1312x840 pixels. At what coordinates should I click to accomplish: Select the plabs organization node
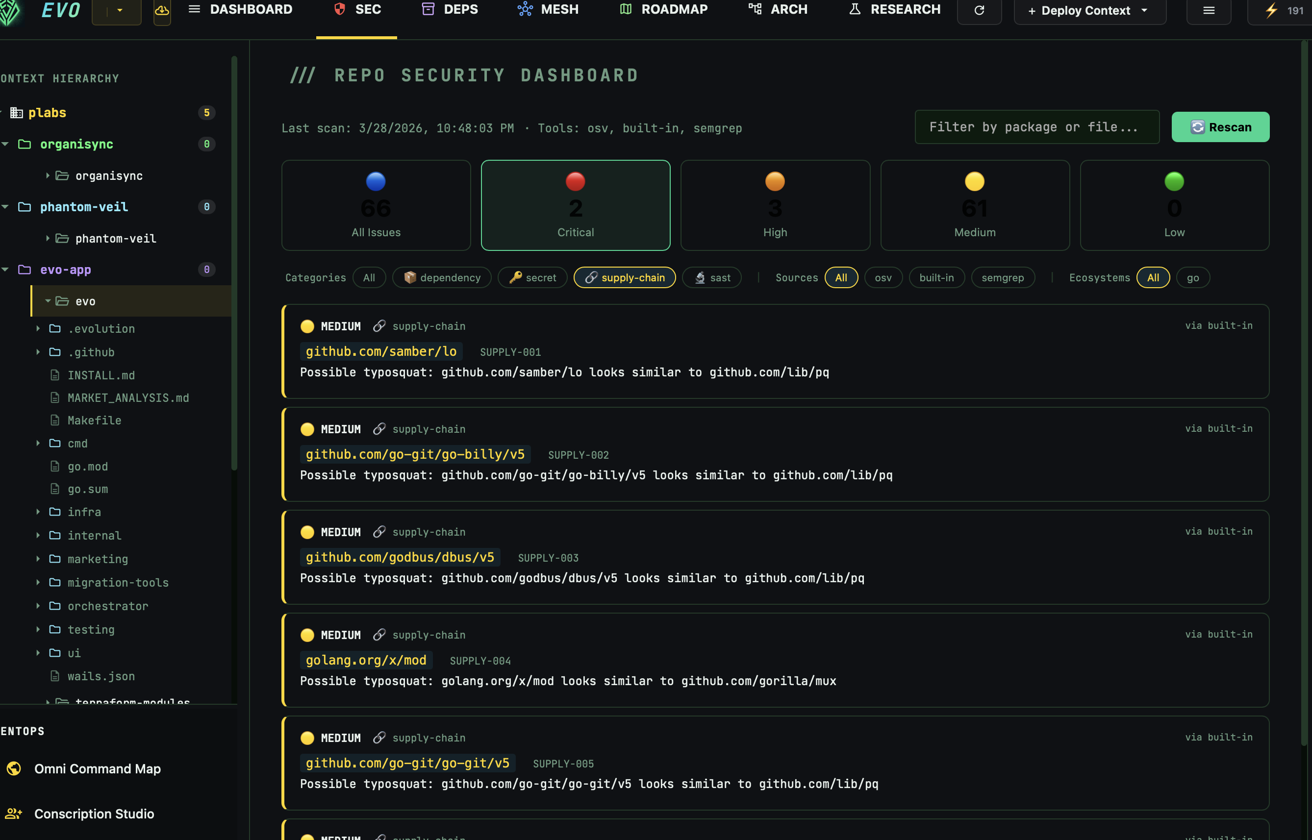[x=47, y=113]
